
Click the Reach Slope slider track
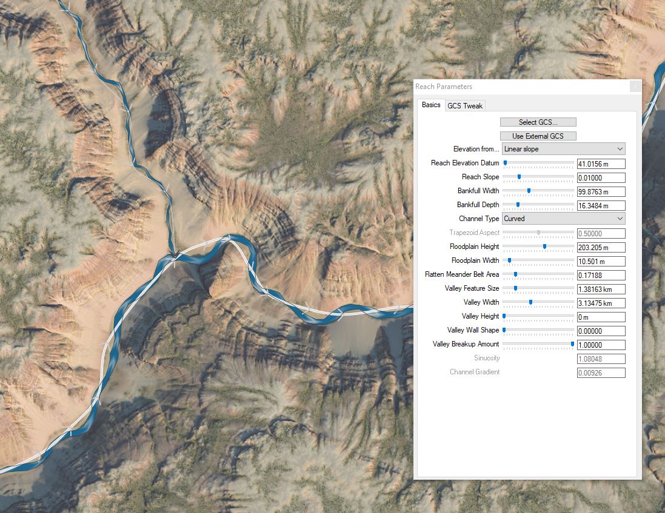[538, 177]
